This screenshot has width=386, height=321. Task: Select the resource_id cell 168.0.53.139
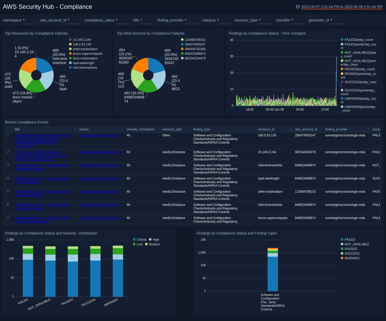click(x=267, y=135)
